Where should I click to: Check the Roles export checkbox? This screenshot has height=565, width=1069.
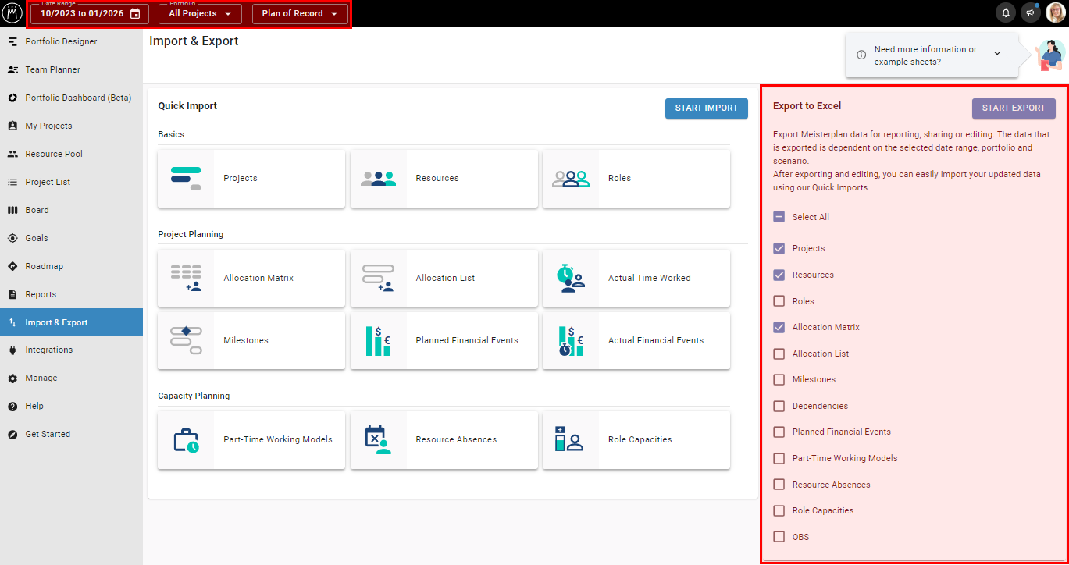pos(779,301)
